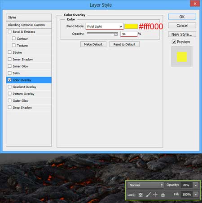
Task: Expand the Fill 100% dropdown arrow
Action: (196, 194)
